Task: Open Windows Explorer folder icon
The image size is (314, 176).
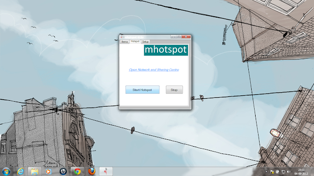Action: [x=35, y=172]
